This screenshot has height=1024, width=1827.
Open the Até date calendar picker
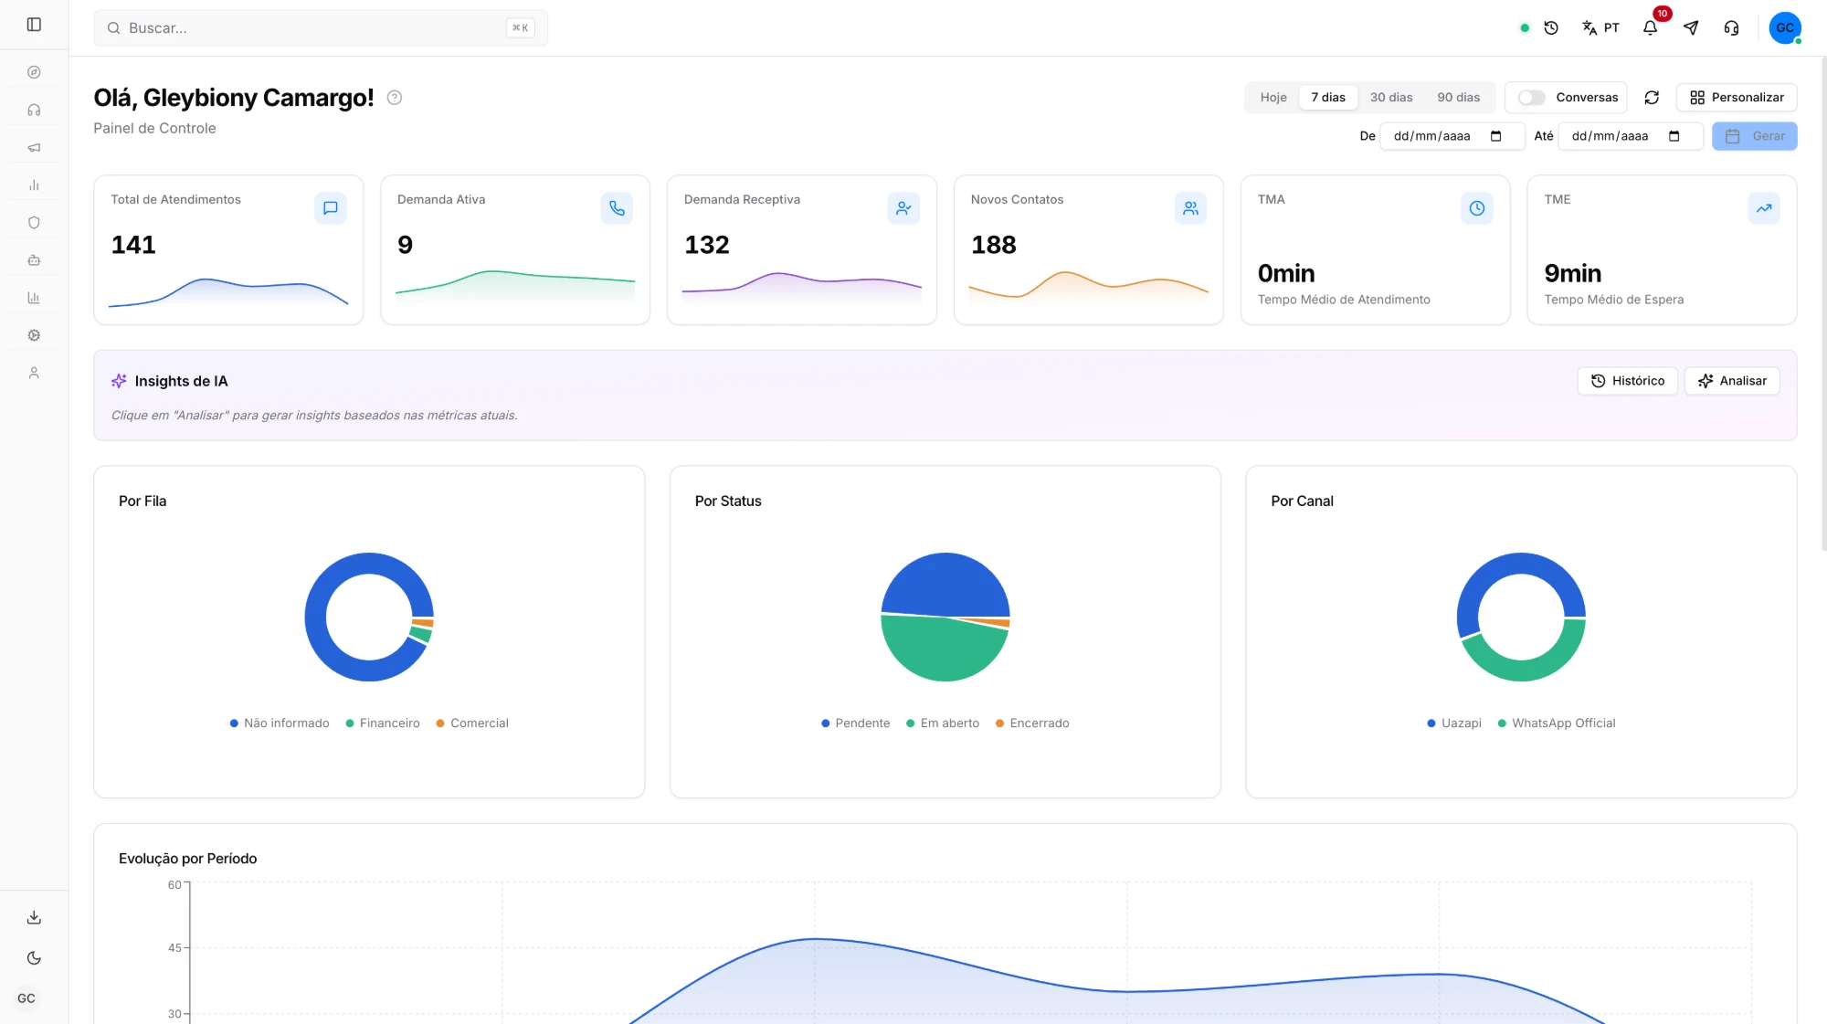[x=1674, y=136]
